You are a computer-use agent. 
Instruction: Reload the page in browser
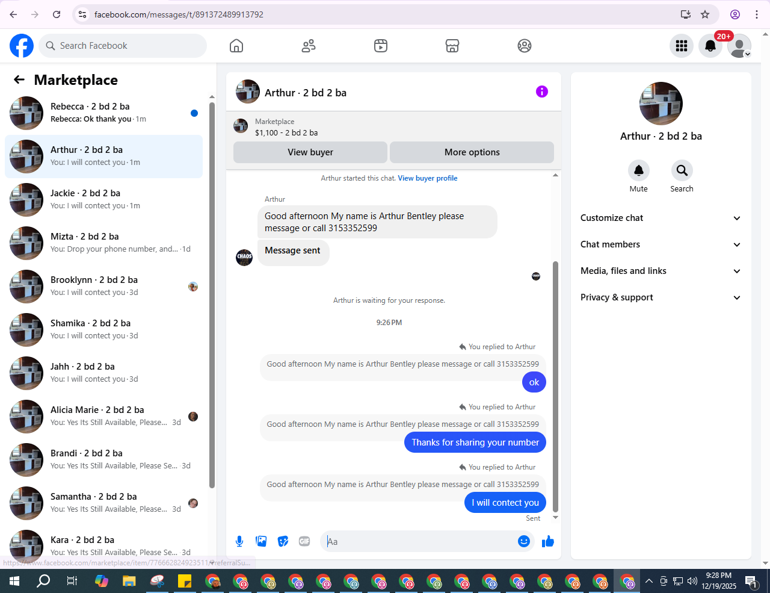[57, 14]
